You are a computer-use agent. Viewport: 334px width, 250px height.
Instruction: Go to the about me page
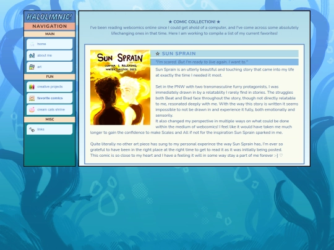(49, 56)
